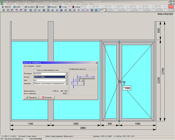The image size is (175, 140).
Task: Click the Выход exit button
Action: coord(76,7)
